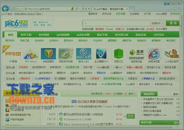The image size is (184, 130).
Task: Expand the 全部软件 search category dropdown
Action: 157,23
